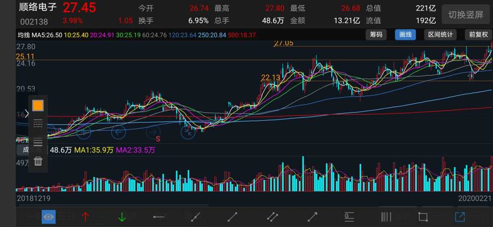Tap the 500:18.37 moving average label
Screen dimensions: 493x227
pyautogui.click(x=242, y=35)
